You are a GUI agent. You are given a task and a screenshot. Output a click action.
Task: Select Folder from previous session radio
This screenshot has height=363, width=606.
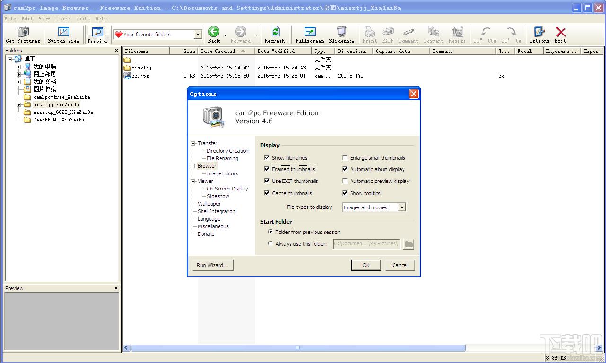tap(271, 232)
